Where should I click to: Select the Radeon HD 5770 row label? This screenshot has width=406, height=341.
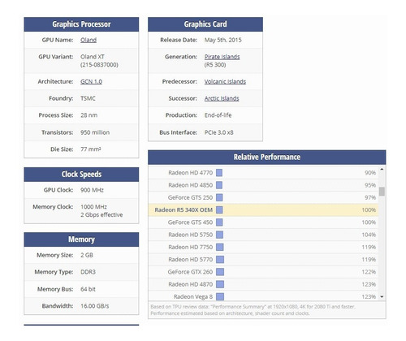190,260
